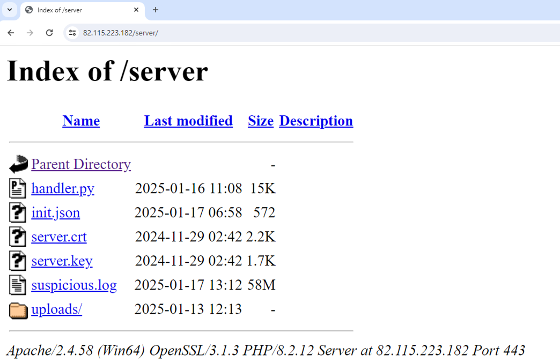
Task: Open the uploads/ directory link
Action: tap(56, 309)
